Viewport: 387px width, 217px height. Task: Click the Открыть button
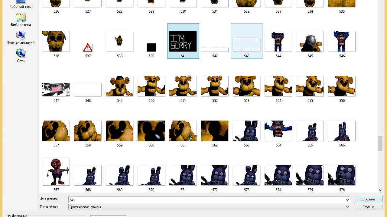[x=368, y=199]
